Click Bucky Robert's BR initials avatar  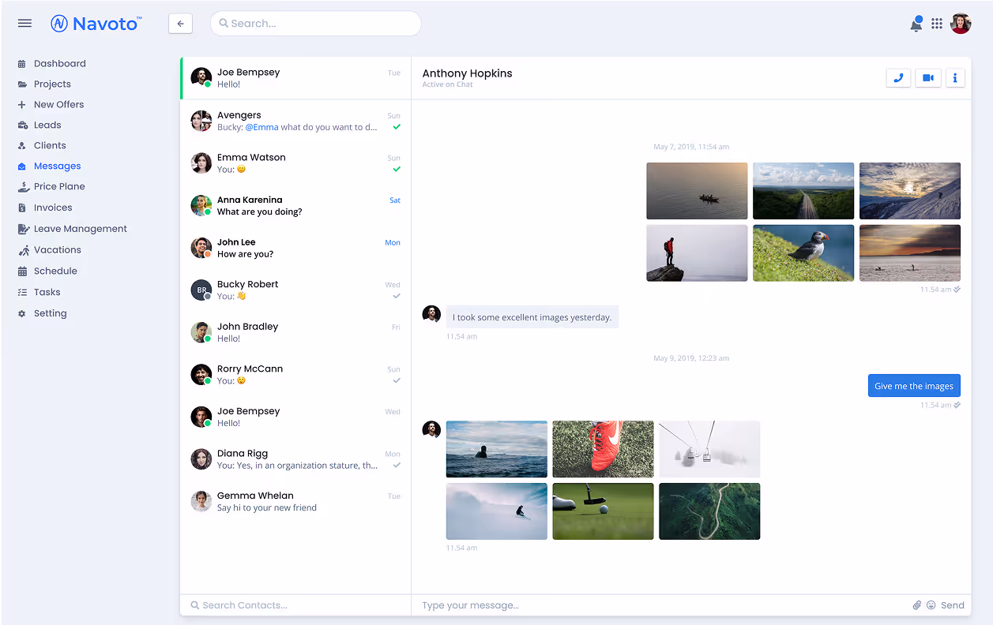201,290
